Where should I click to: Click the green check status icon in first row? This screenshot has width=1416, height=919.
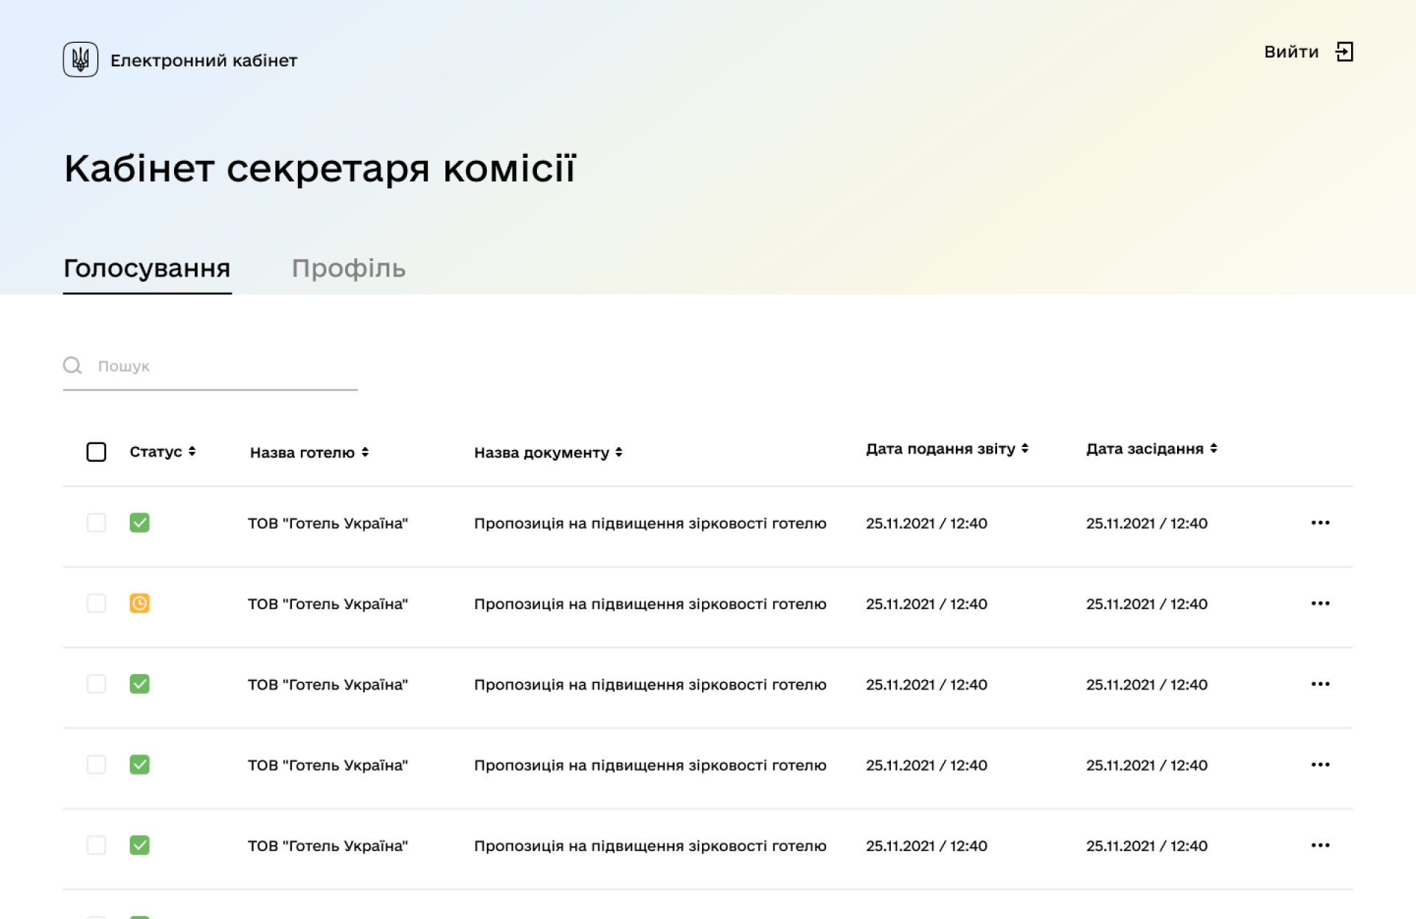coord(140,523)
